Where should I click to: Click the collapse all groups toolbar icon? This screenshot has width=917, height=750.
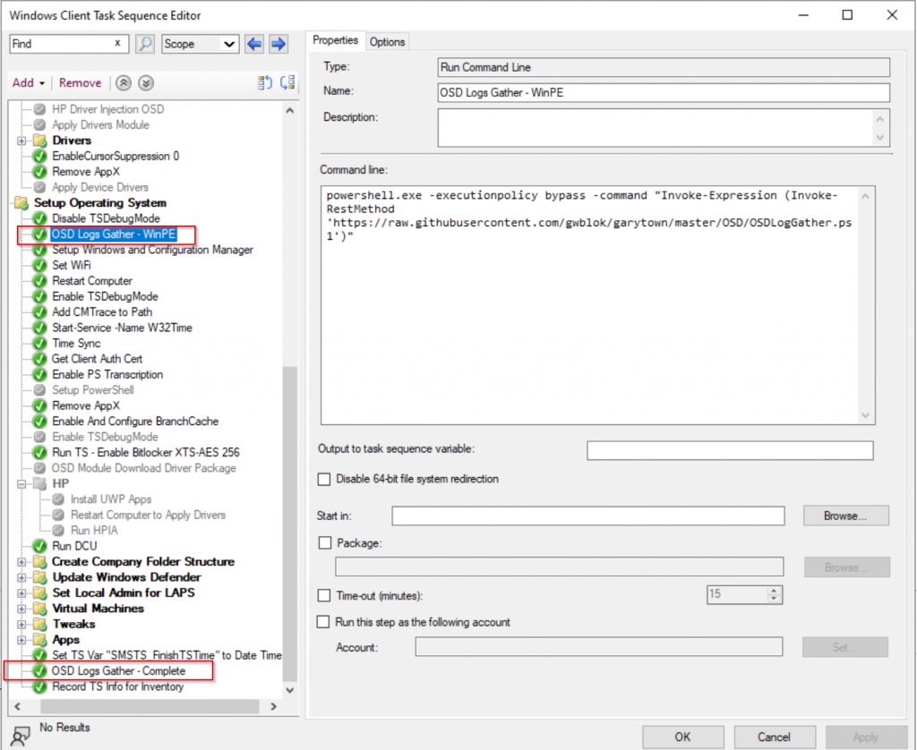(x=287, y=83)
